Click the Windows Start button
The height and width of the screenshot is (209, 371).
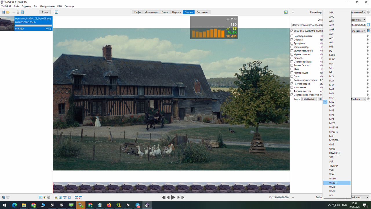(5, 205)
